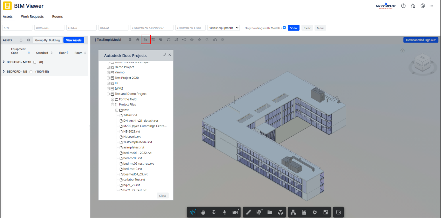Click the magnifier search icon in model toolbar

(x=207, y=40)
